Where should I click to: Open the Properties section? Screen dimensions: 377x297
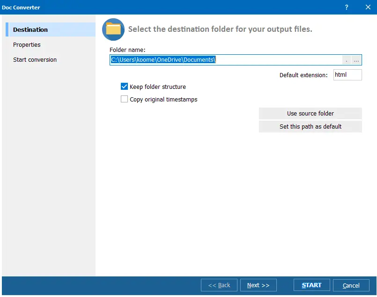(x=27, y=44)
